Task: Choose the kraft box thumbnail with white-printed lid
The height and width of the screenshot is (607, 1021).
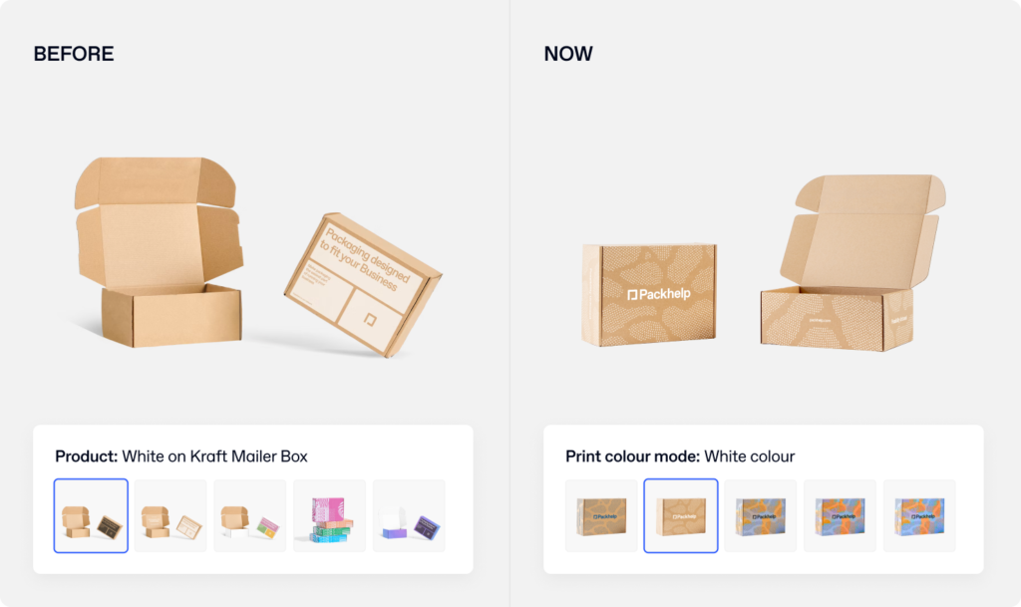Action: (x=170, y=516)
